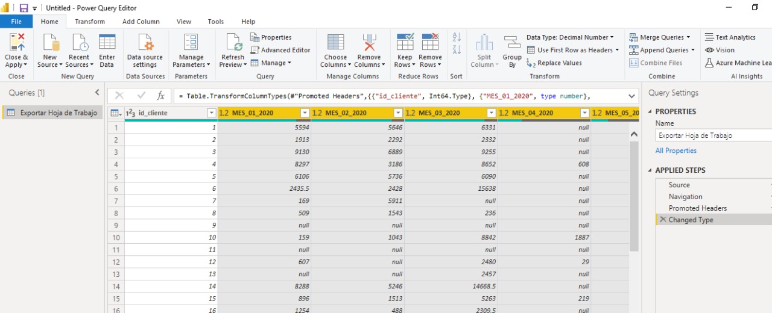Click the save icon in title bar

point(24,8)
